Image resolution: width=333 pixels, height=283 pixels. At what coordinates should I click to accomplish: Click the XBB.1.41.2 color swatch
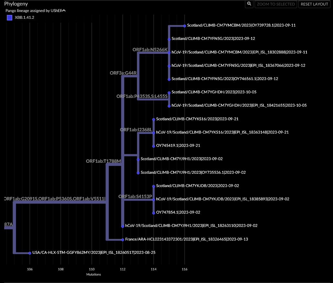coord(9,18)
